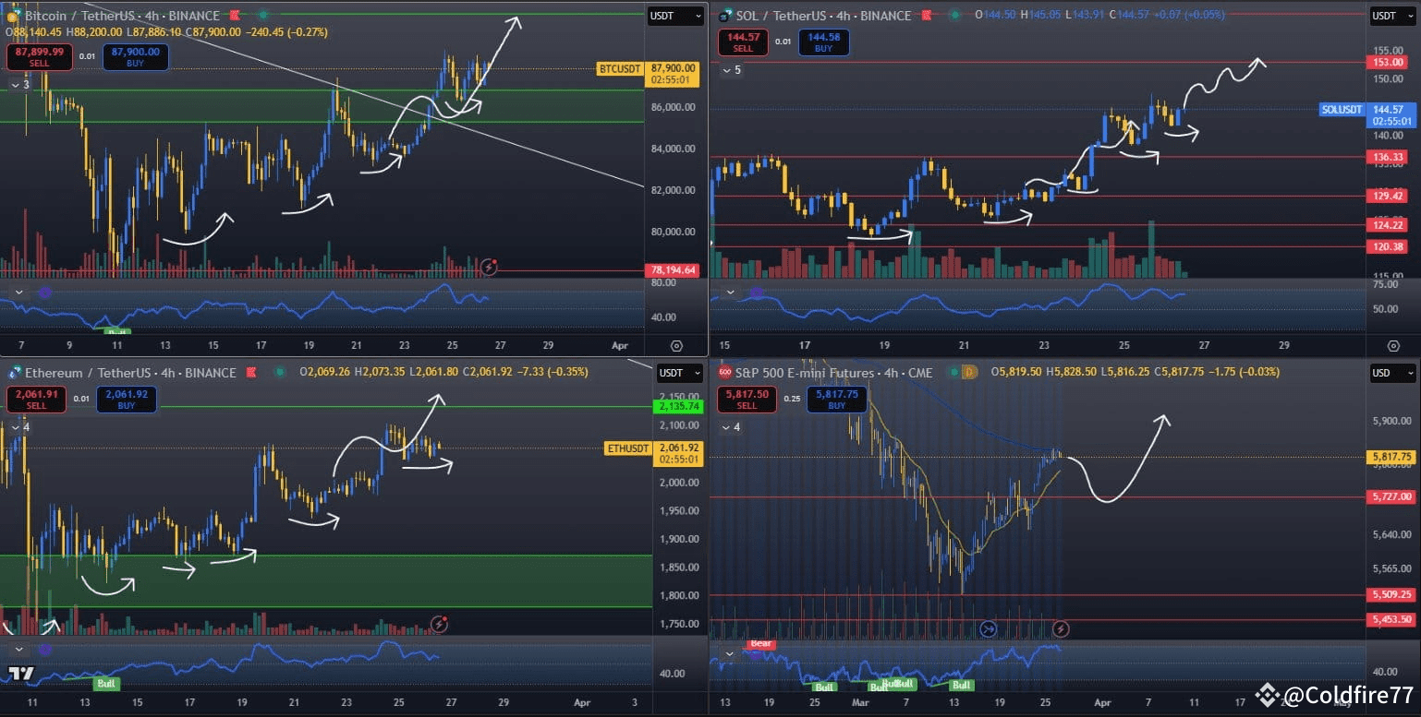This screenshot has width=1421, height=717.
Task: Click the green market status dot on Bitcoin chart
Action: pos(264,16)
